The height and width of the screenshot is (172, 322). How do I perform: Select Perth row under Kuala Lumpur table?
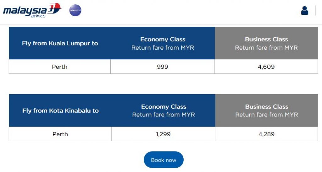pos(163,67)
